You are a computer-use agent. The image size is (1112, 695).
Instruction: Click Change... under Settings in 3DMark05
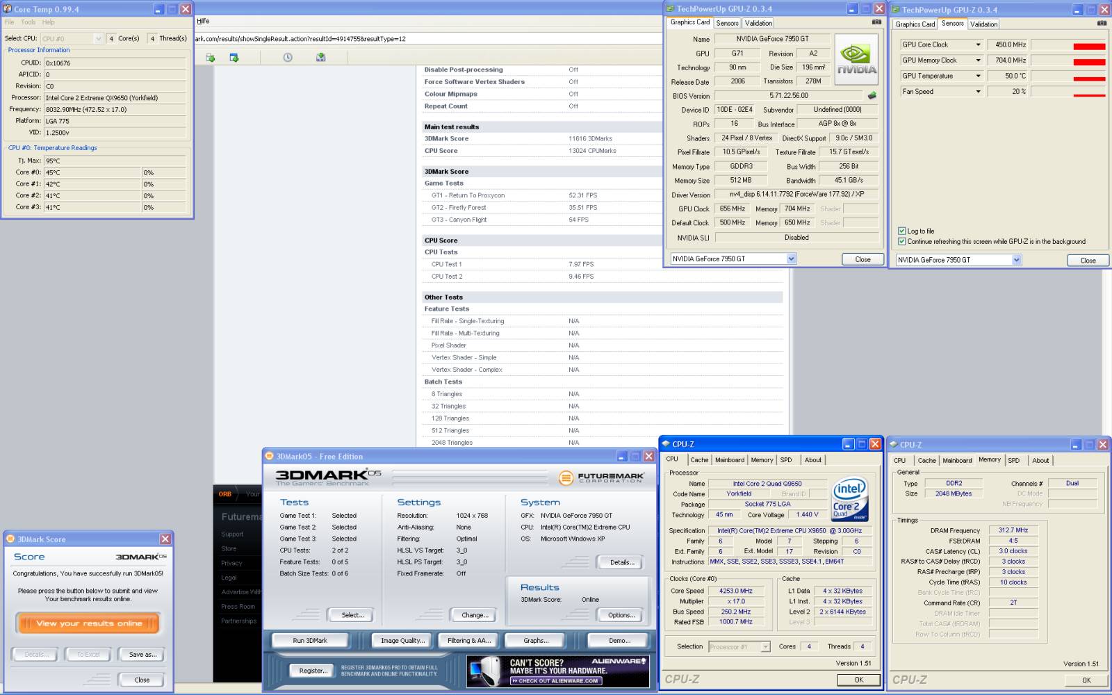(x=474, y=615)
